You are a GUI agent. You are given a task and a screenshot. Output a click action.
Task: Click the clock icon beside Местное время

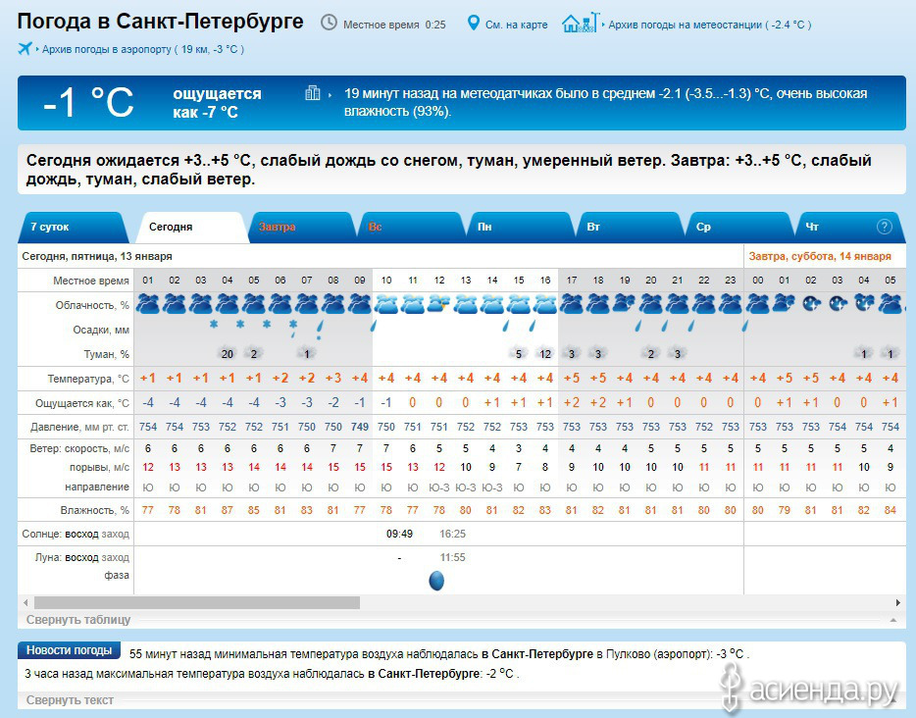coord(329,23)
